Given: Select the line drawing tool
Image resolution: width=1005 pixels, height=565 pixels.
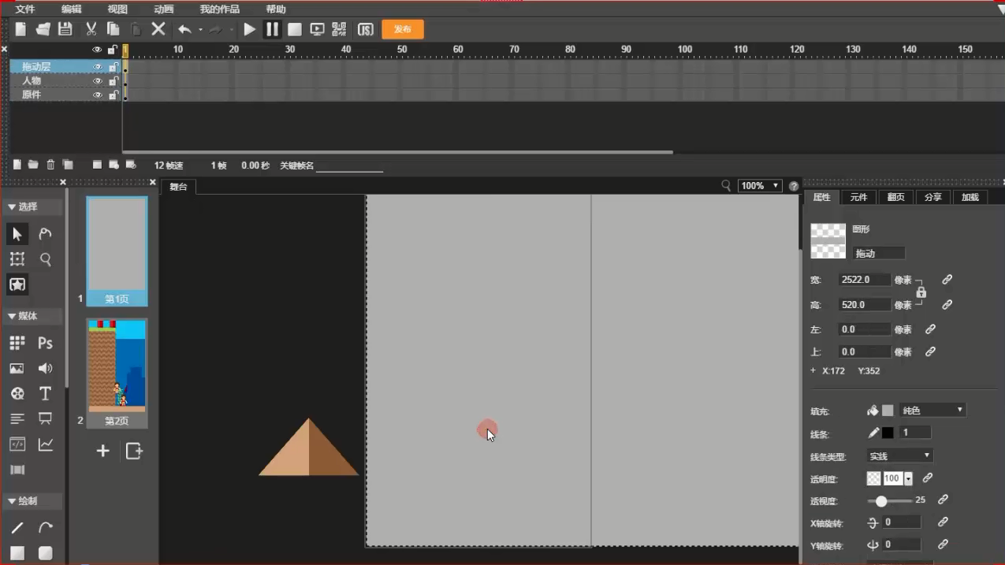Looking at the screenshot, I should click(17, 527).
